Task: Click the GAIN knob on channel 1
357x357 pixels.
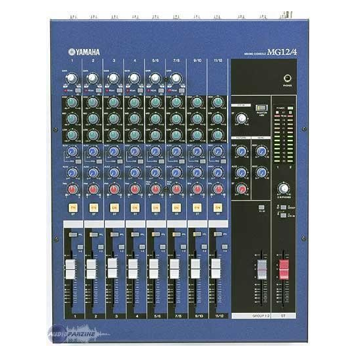Action: pos(72,79)
